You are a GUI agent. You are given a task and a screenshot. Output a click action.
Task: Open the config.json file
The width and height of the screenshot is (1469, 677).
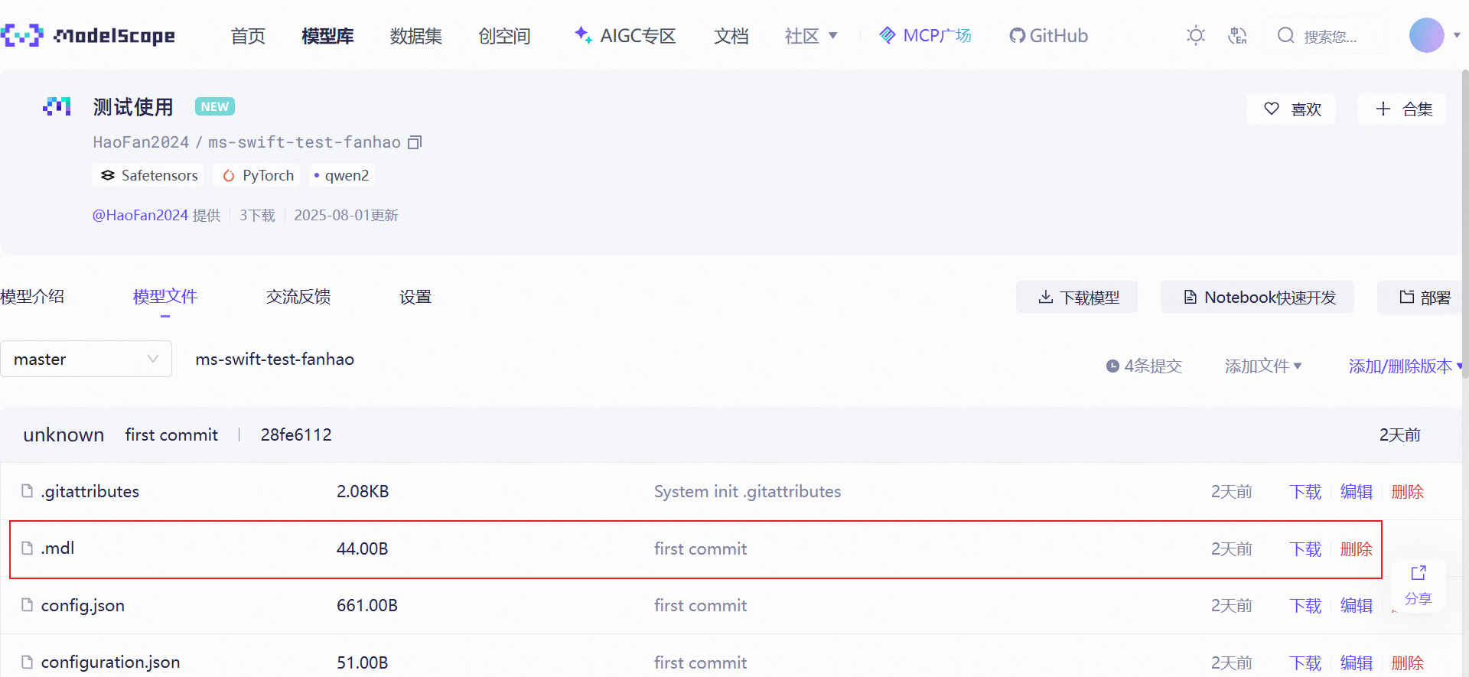point(83,605)
